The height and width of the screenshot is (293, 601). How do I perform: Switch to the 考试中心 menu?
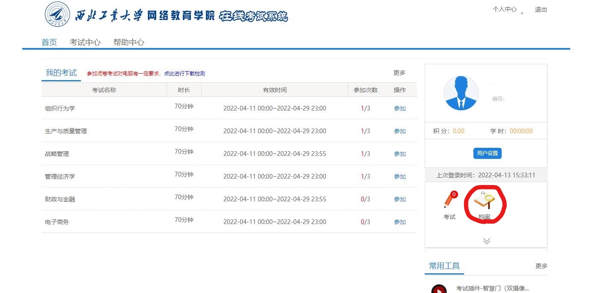86,42
